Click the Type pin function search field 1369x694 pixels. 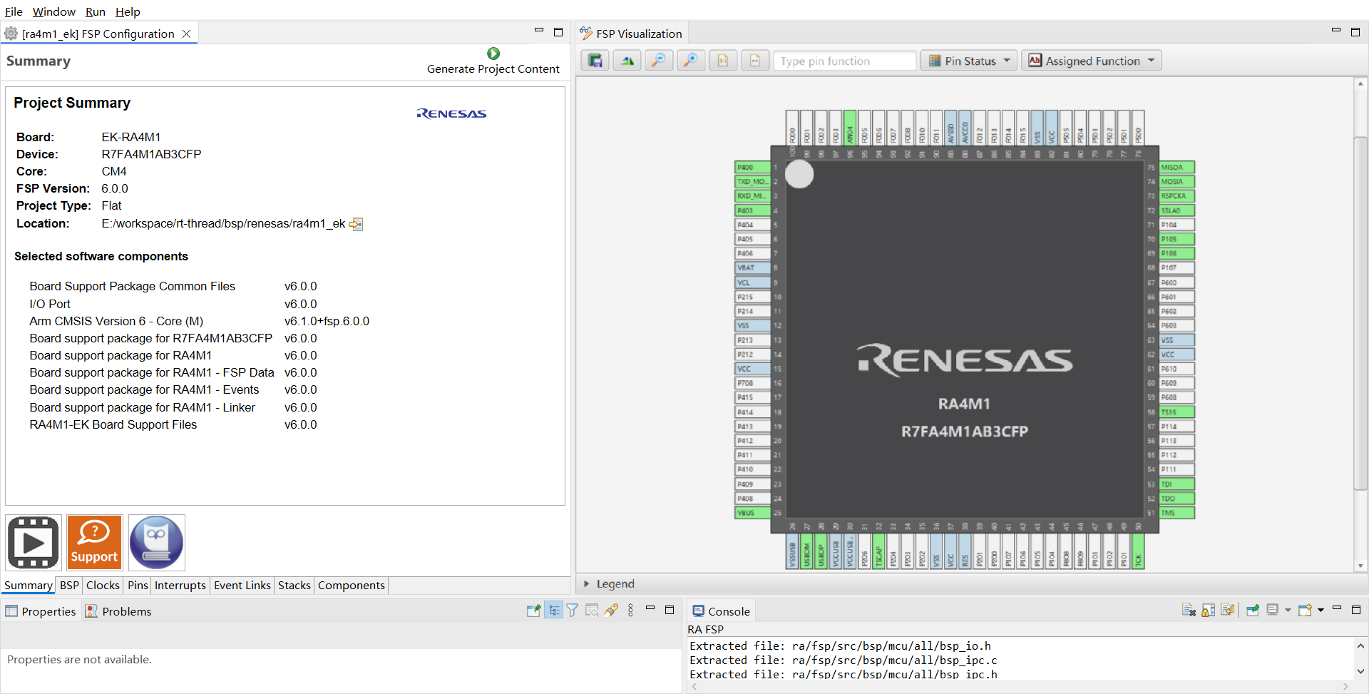coord(844,61)
